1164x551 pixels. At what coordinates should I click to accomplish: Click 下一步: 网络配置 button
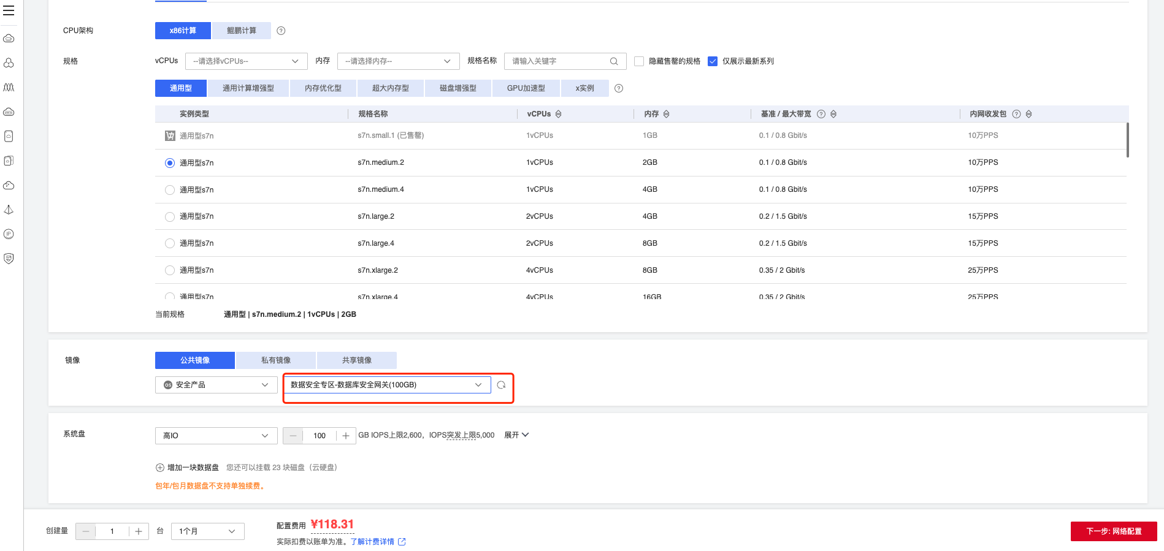click(x=1113, y=531)
